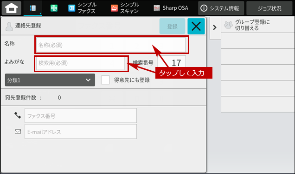Viewport: 295px width, 174px height.
Task: Tap the 登録 button
Action: coord(172,26)
